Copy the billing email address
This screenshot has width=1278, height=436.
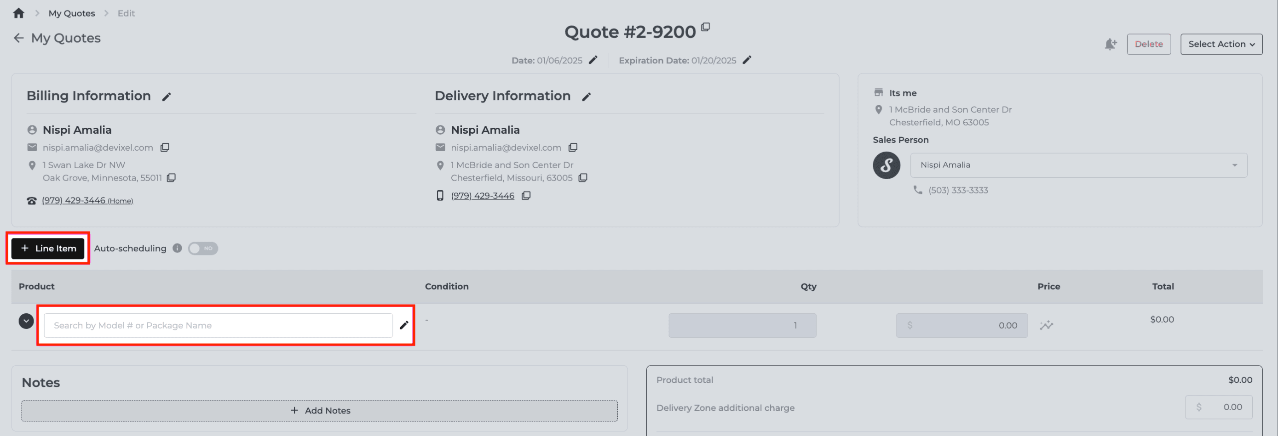point(165,147)
